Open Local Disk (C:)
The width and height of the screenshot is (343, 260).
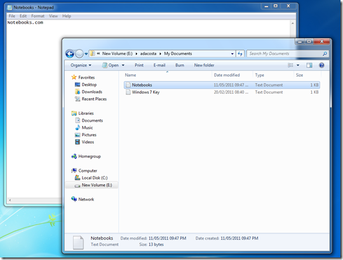pos(95,178)
